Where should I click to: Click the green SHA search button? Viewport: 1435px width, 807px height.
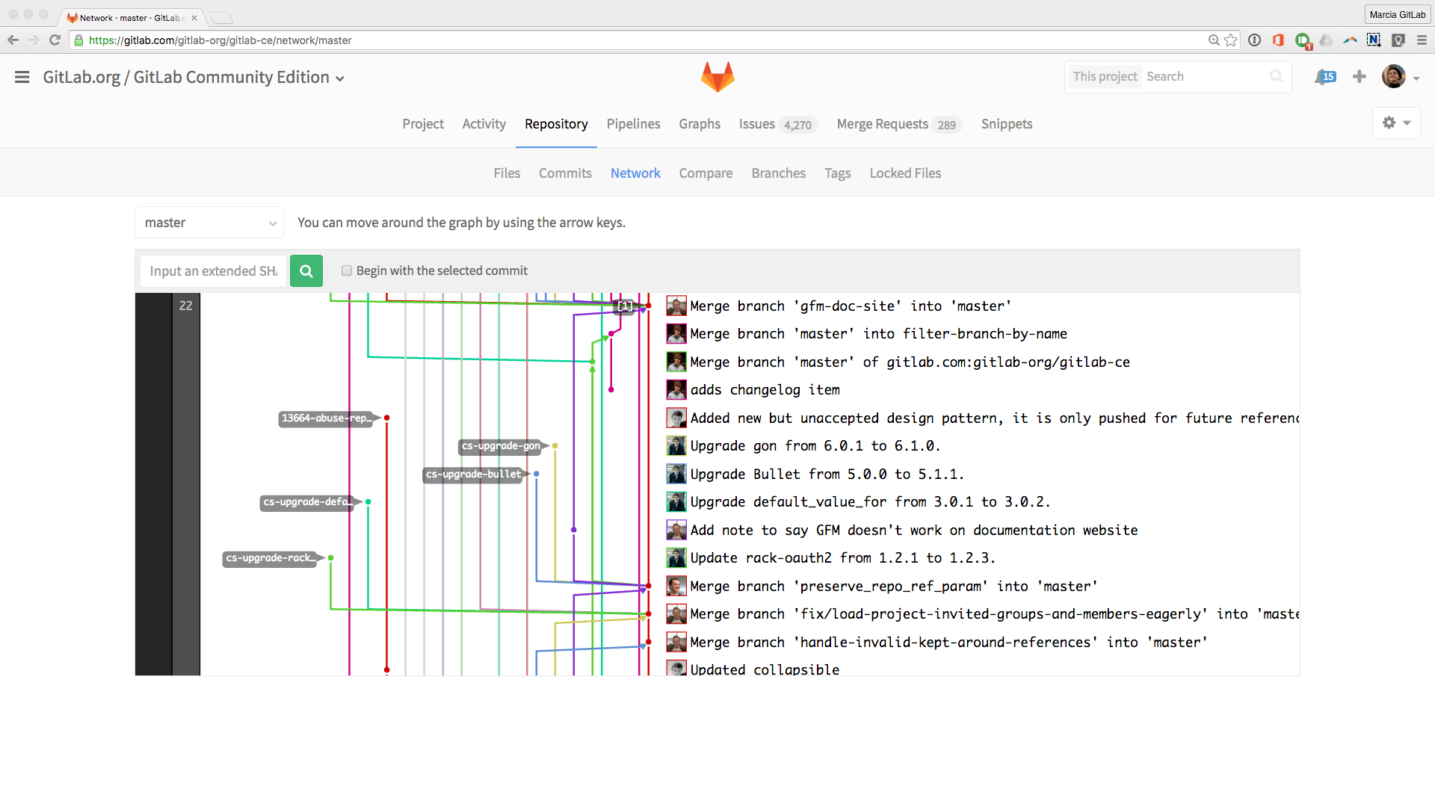[x=306, y=271]
